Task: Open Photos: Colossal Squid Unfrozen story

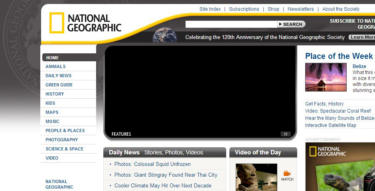Action: pos(152,164)
